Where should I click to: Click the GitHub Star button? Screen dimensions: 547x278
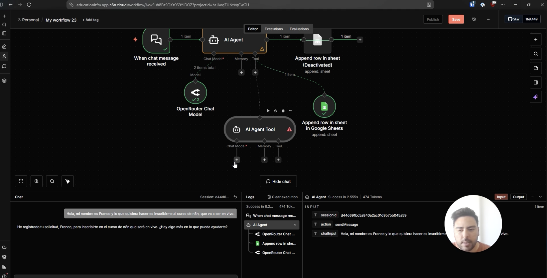514,19
